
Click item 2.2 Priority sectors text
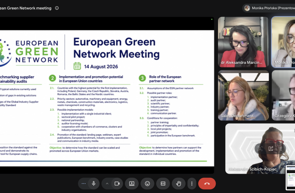93,102
